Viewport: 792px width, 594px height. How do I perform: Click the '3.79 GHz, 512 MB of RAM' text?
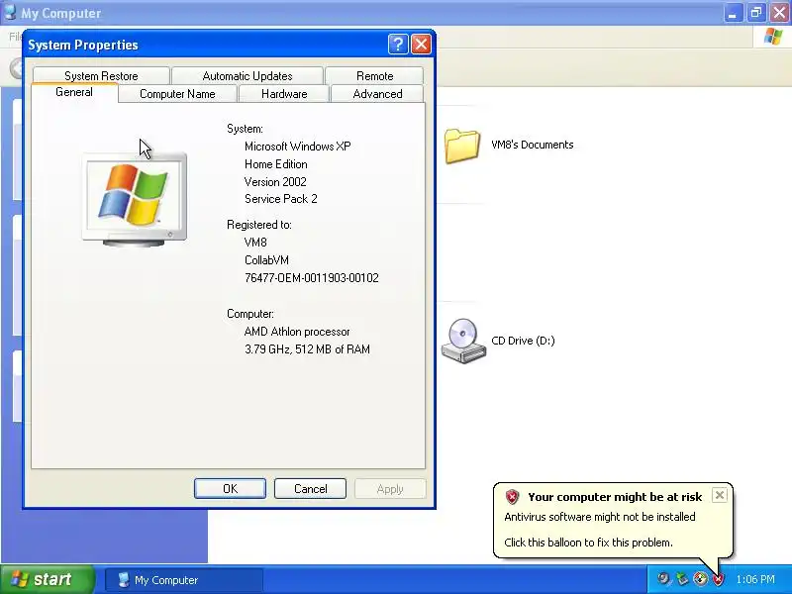click(307, 349)
